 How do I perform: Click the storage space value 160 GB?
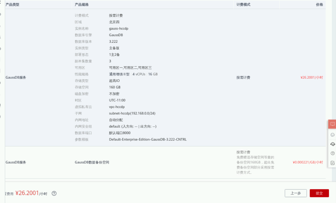pos(115,87)
